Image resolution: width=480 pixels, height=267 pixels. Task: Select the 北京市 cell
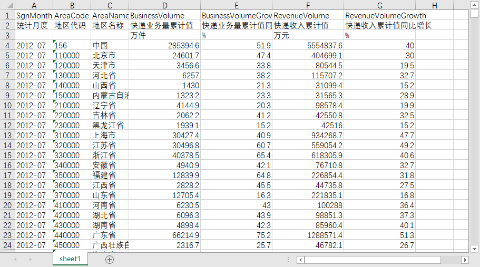pyautogui.click(x=110, y=56)
